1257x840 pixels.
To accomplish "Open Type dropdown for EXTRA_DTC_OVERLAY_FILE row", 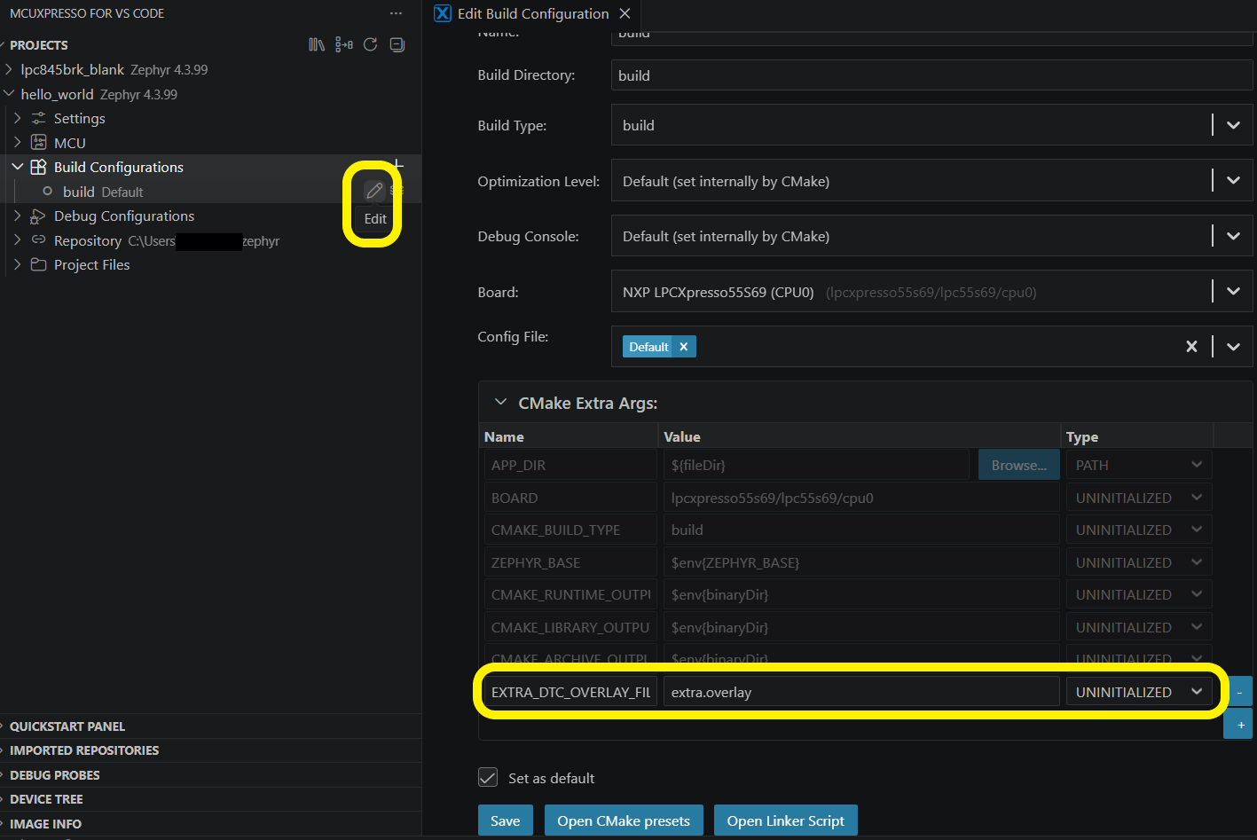I will pyautogui.click(x=1139, y=692).
